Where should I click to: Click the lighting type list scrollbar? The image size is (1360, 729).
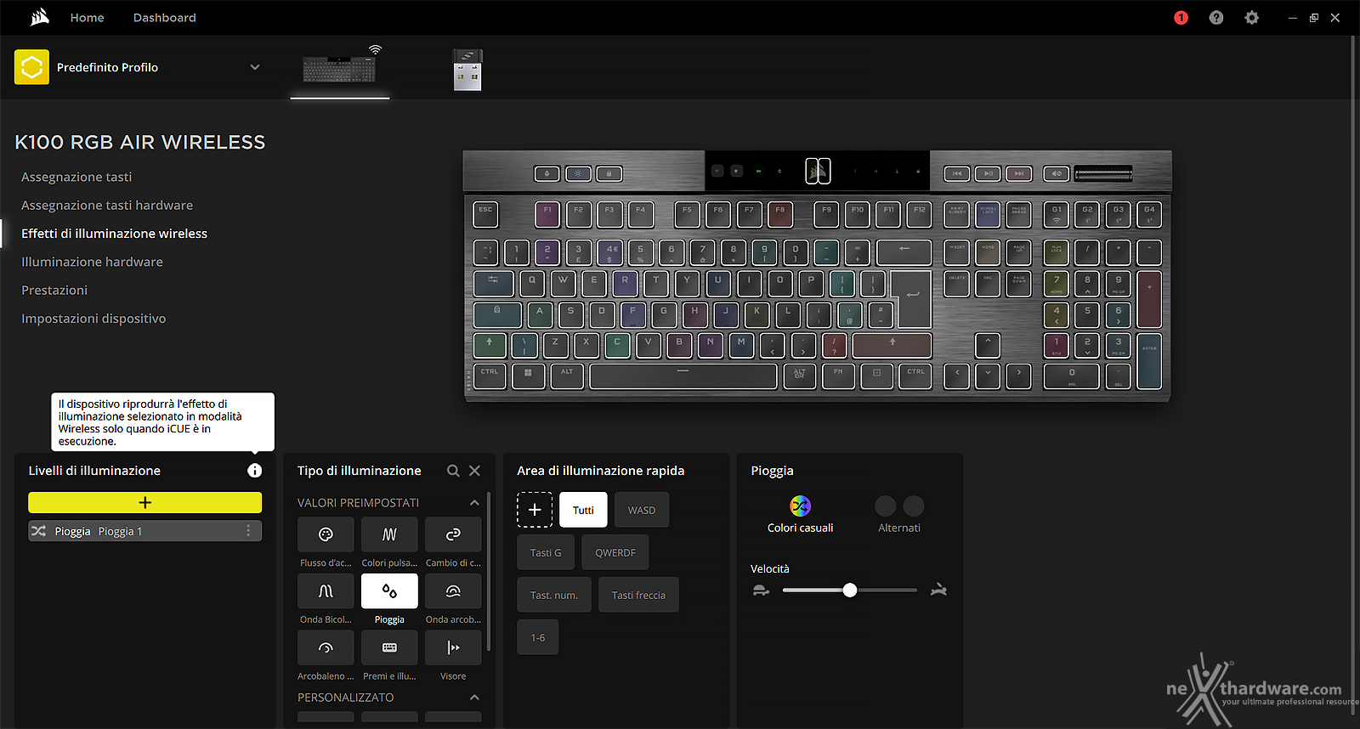489,571
